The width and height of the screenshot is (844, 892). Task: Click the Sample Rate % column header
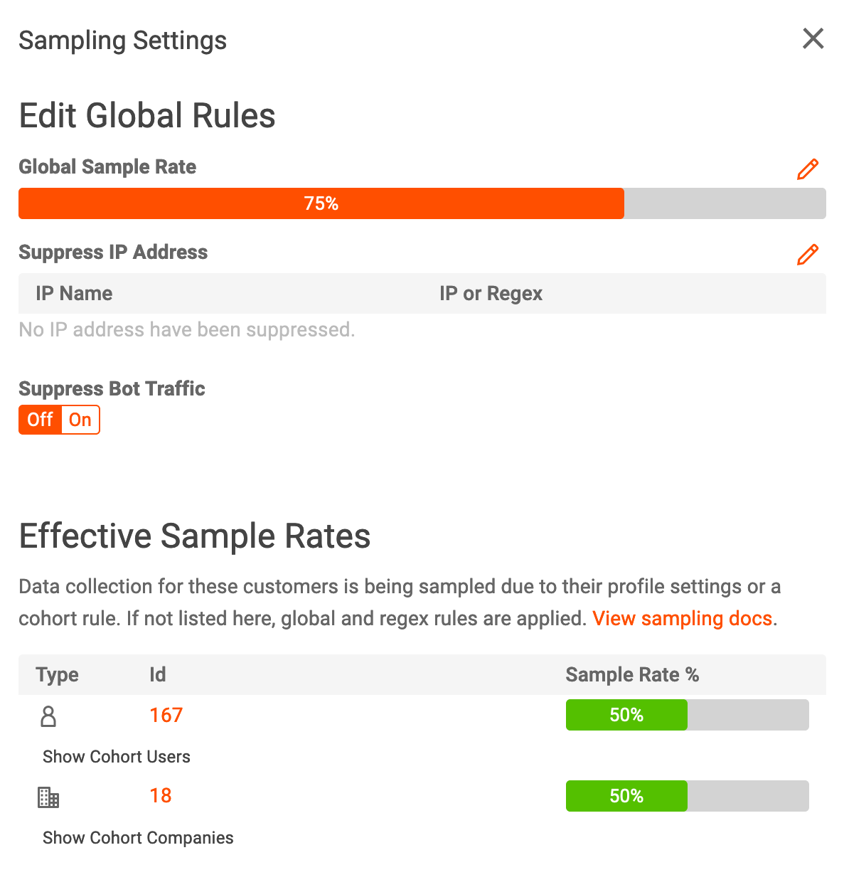(631, 674)
